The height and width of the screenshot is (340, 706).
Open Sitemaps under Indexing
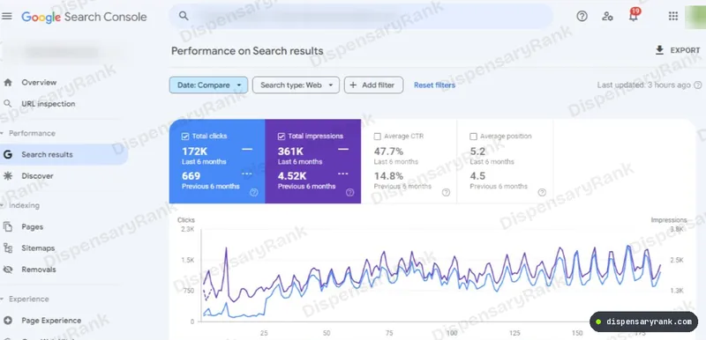click(38, 248)
